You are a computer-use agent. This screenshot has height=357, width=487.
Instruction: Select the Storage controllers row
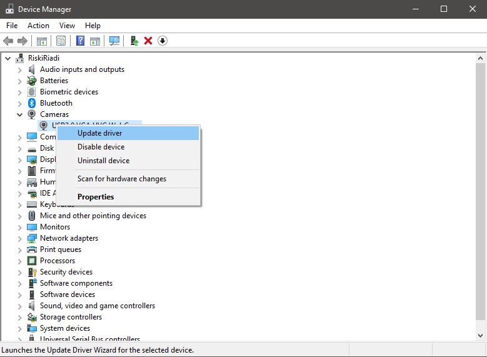[71, 317]
